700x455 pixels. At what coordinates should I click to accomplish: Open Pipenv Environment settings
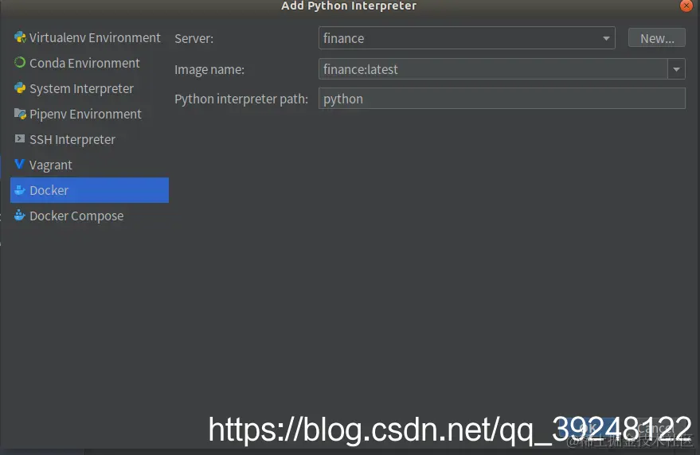coord(89,114)
